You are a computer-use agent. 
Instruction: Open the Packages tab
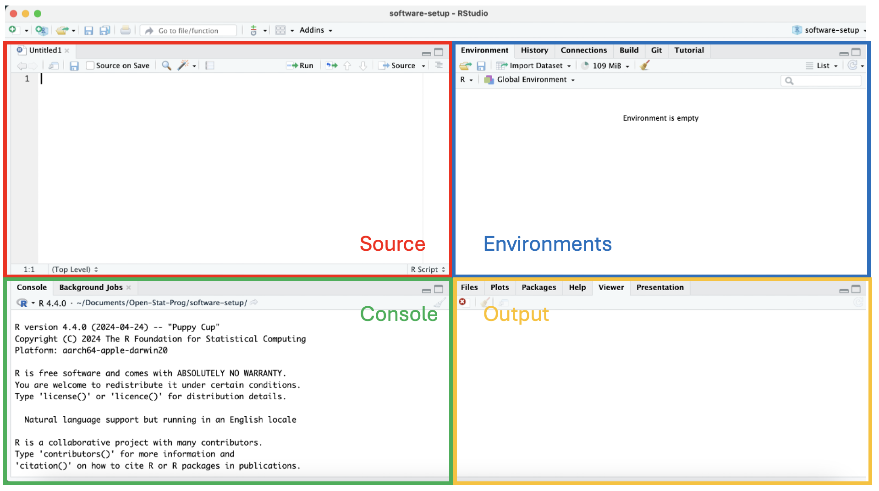click(x=538, y=287)
